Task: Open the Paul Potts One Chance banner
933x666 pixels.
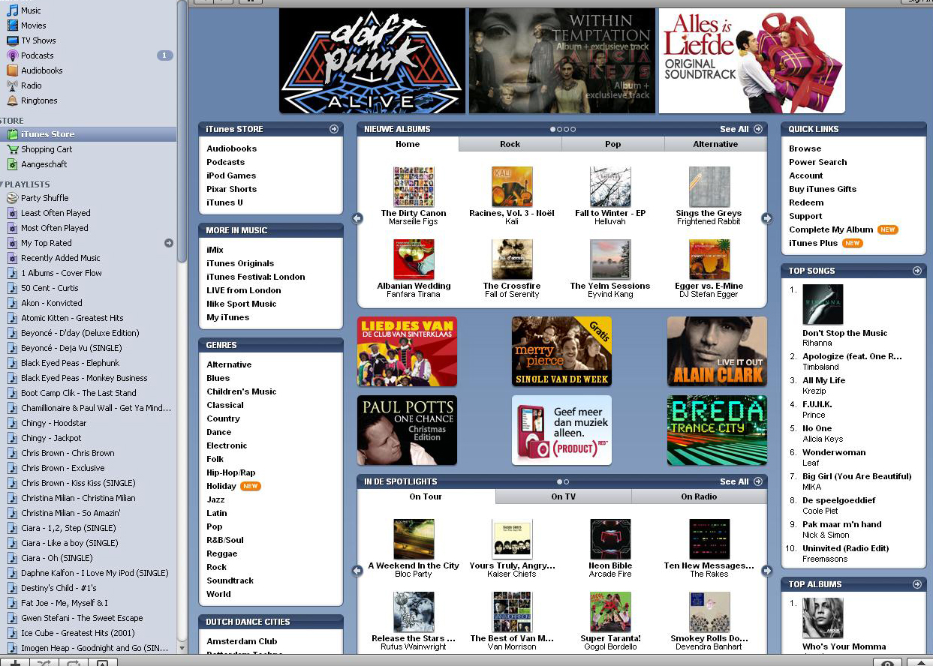Action: (407, 430)
